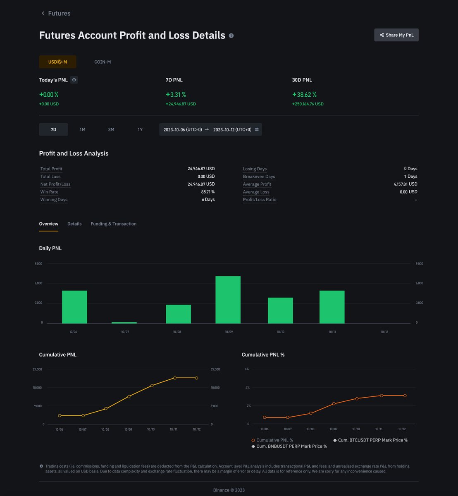Click the Win Rate label
This screenshot has height=496, width=458.
pos(49,192)
